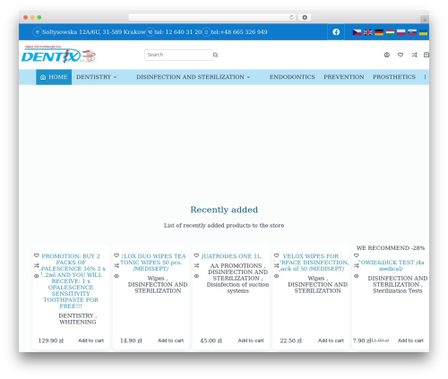The image size is (448, 379).
Task: Click into the Search field
Action: click(x=178, y=55)
